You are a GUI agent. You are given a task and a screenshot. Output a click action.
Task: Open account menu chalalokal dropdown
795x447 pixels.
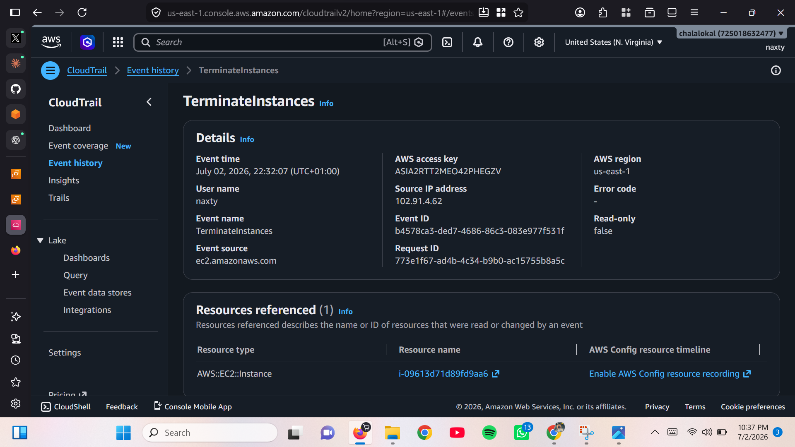point(731,33)
